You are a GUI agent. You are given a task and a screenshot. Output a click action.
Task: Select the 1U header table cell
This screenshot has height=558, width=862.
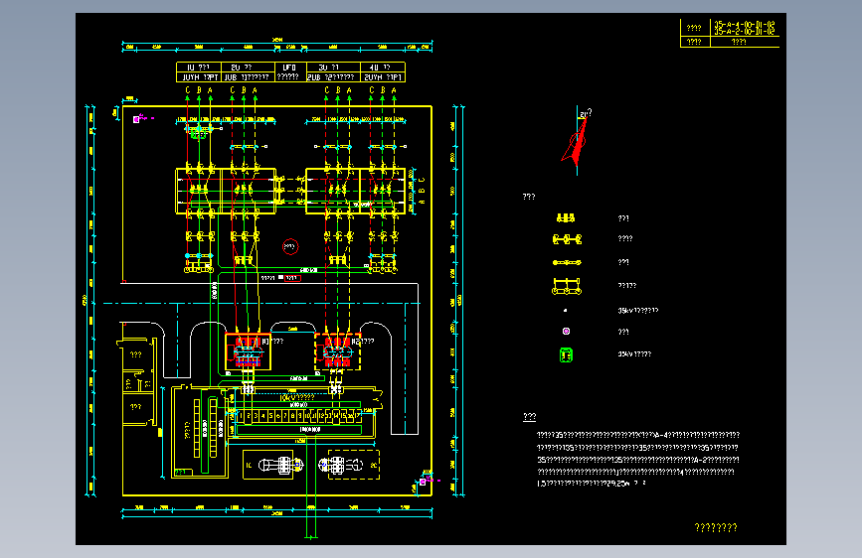point(199,68)
